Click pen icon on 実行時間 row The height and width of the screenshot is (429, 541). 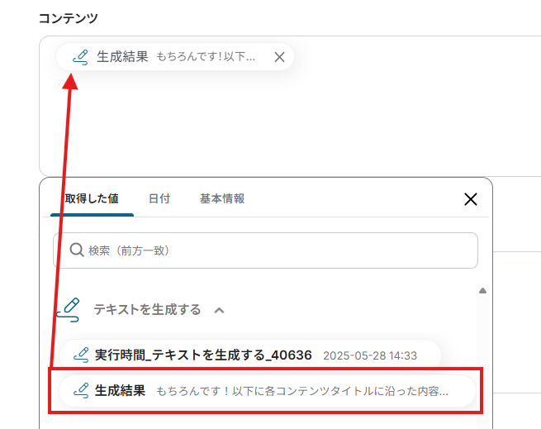[x=82, y=355]
